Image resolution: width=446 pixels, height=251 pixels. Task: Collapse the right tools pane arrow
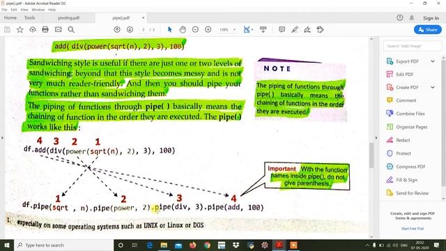click(x=376, y=138)
